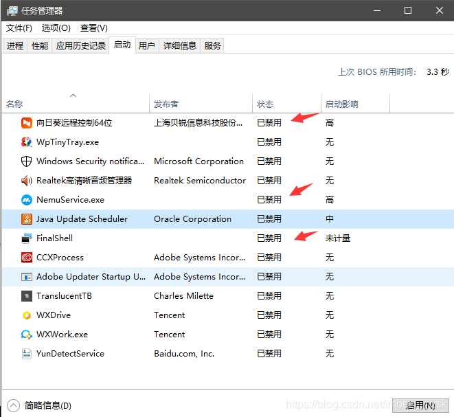This screenshot has width=454, height=417.
Task: Click the Adobe Updater Startup Utility icon
Action: [27, 277]
